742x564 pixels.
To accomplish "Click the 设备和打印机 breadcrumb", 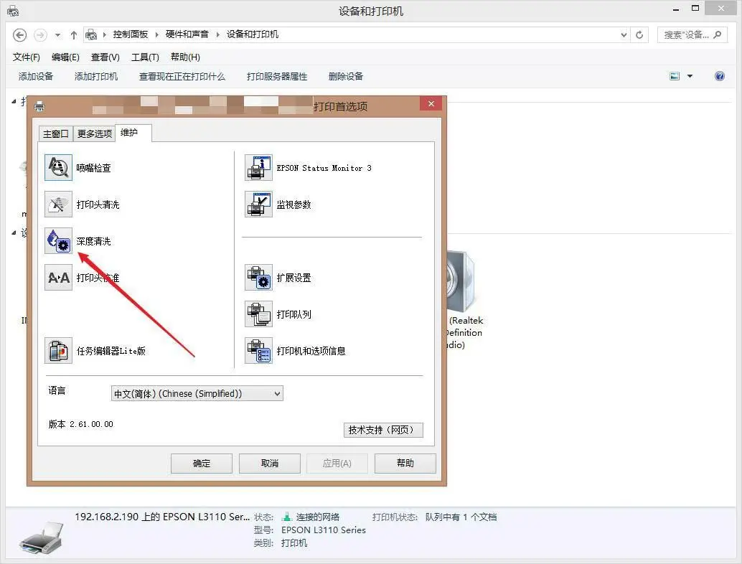I will pyautogui.click(x=252, y=34).
